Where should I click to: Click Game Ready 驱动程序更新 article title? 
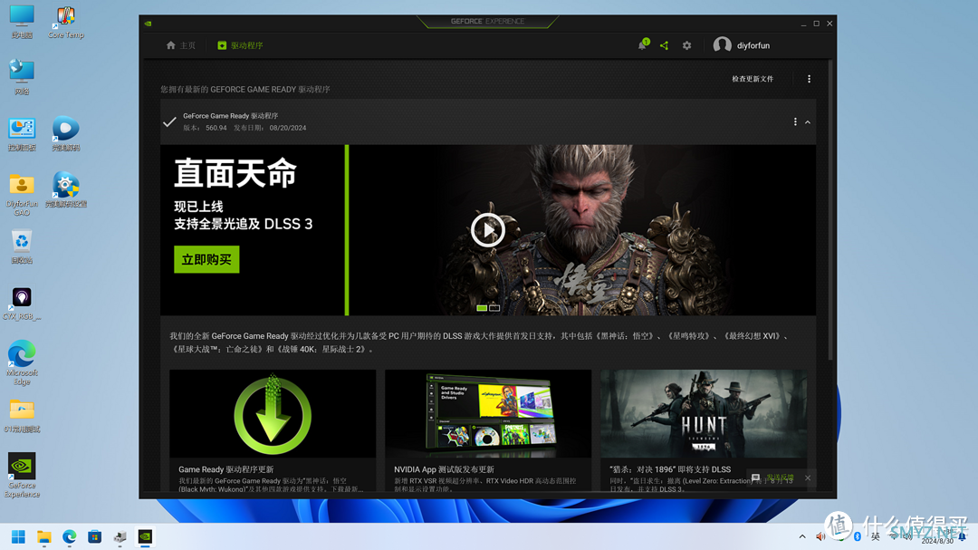[x=225, y=469]
